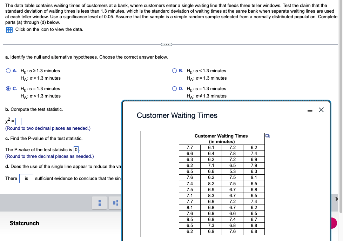343x241 pixels.
Task: Open the "is" evidence dropdown in part d
Action: click(26, 179)
